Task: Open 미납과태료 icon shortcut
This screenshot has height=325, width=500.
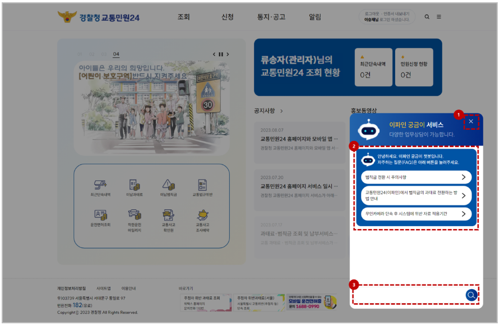Action: (x=134, y=187)
